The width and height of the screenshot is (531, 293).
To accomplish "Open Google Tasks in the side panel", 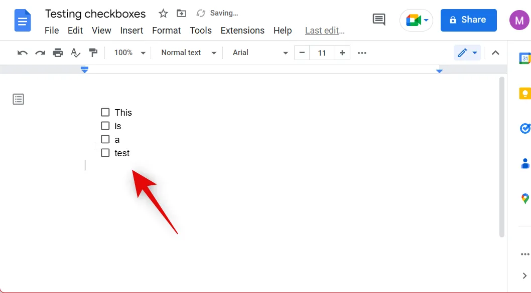I will pos(525,128).
